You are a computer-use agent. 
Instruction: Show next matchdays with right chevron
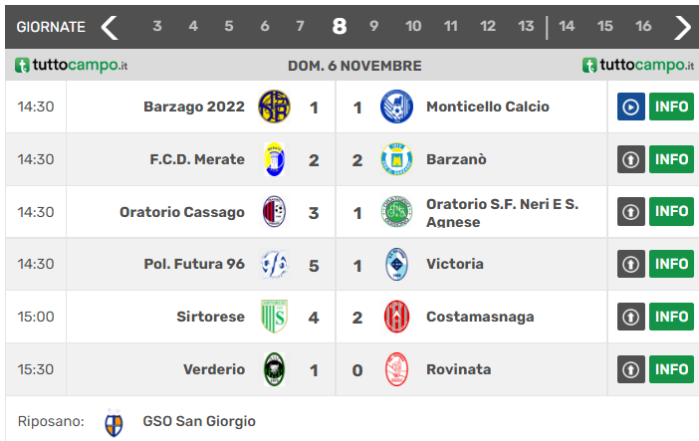[x=682, y=27]
